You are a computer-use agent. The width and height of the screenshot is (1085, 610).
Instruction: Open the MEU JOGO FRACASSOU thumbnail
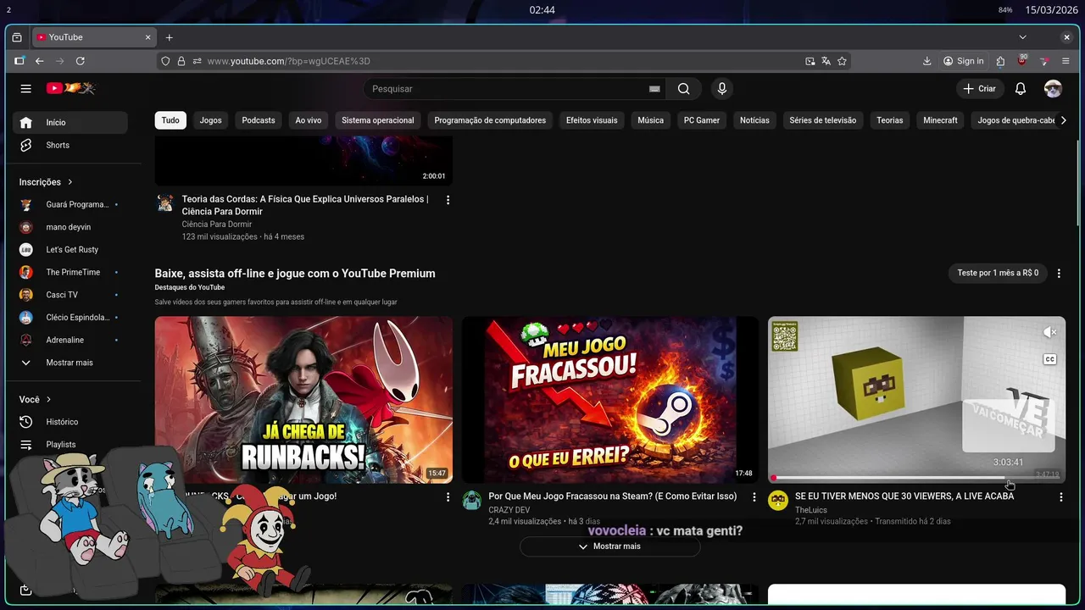point(610,400)
